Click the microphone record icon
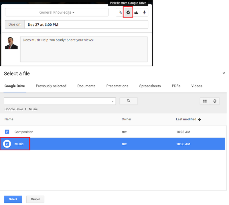This screenshot has height=205, width=229. tap(144, 12)
